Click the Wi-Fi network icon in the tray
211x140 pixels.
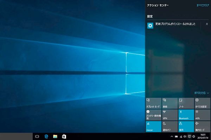(181, 136)
